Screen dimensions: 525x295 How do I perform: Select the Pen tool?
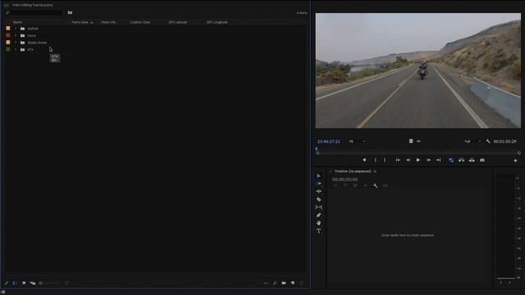click(318, 215)
